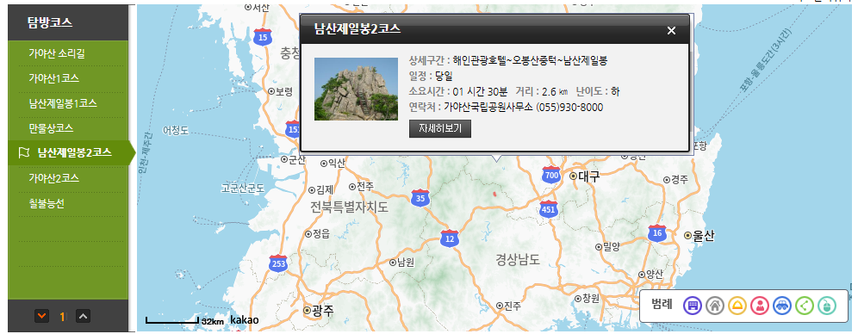This screenshot has width=858, height=334.
Task: Click the red course marker on map
Action: 494,194
